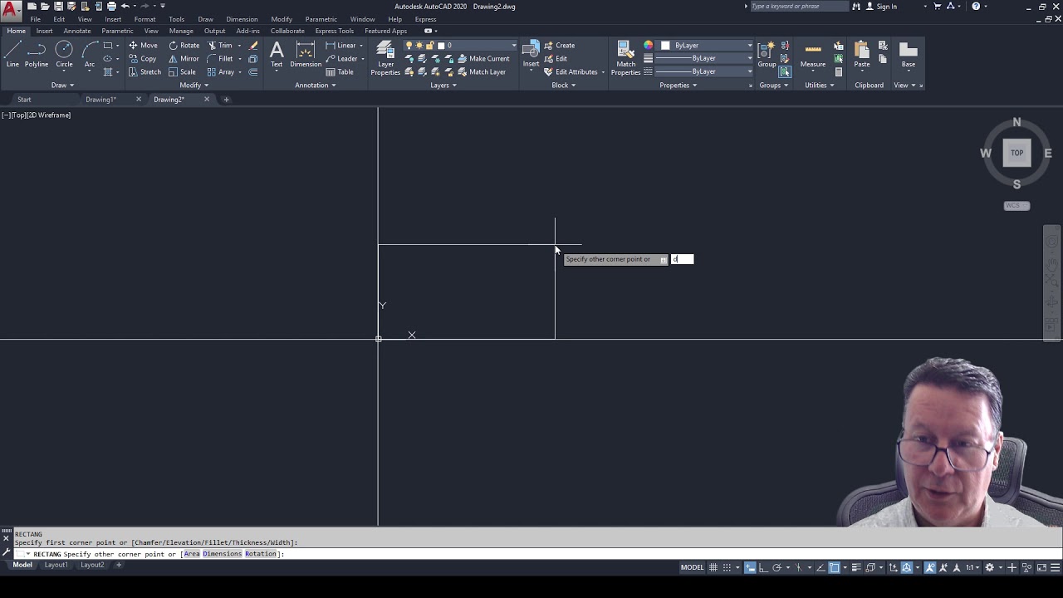Expand the Layers panel

pos(443,85)
